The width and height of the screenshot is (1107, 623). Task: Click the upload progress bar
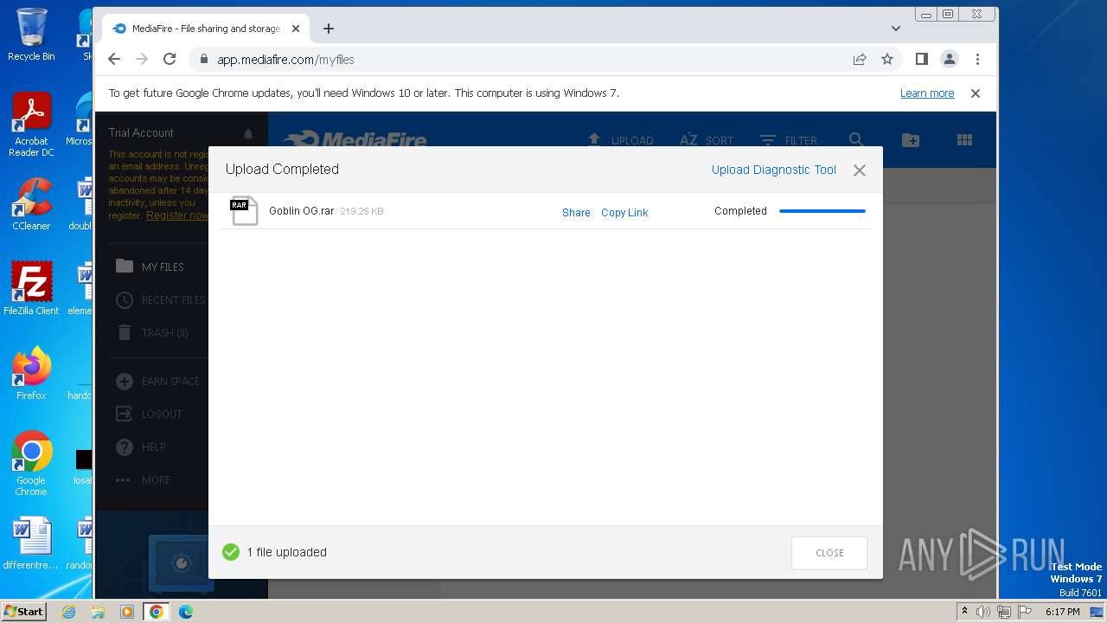point(822,211)
